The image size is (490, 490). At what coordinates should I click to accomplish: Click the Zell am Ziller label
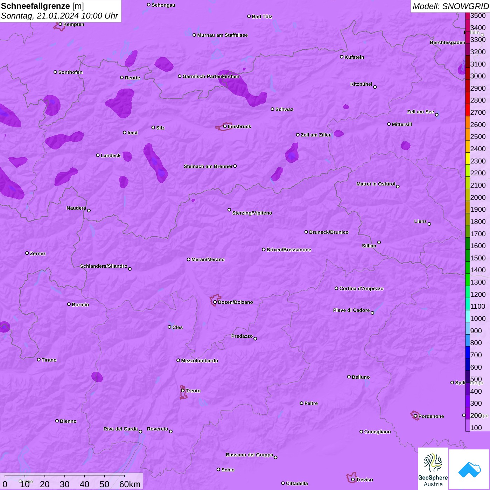click(316, 135)
